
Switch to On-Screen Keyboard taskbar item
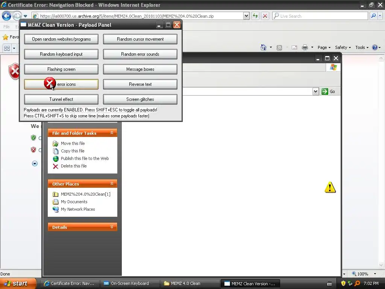pos(130,283)
